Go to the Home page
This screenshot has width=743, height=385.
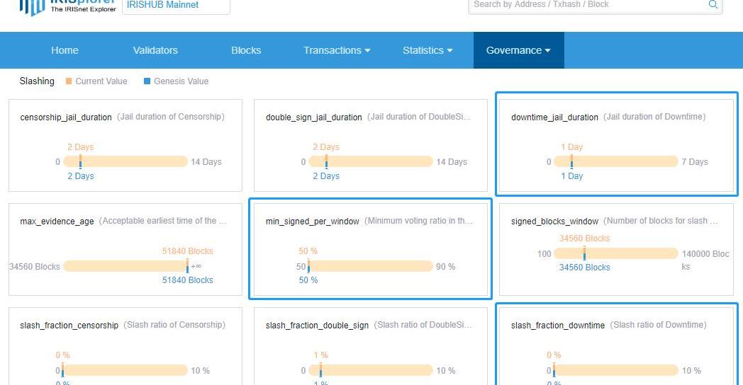click(65, 50)
